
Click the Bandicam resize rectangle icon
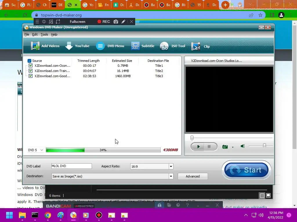58,21
